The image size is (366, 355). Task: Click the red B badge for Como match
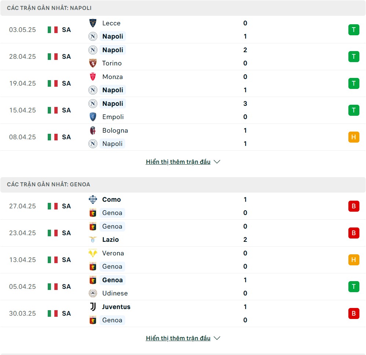pos(354,206)
